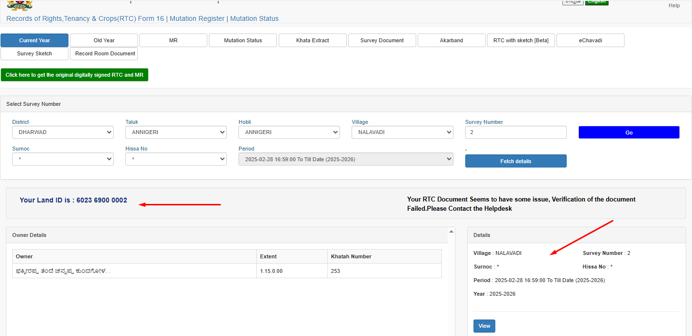692x336 pixels.
Task: Select the extent value 1.15.0.00
Action: pyautogui.click(x=271, y=271)
